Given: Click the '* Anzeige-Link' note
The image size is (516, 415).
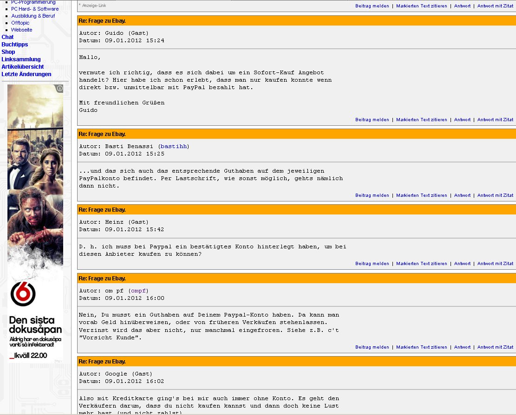Looking at the screenshot, I should (x=92, y=6).
